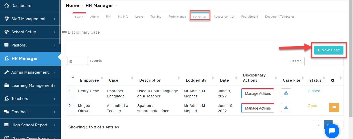Click the Open status text
This screenshot has width=353, height=139.
[x=312, y=106]
